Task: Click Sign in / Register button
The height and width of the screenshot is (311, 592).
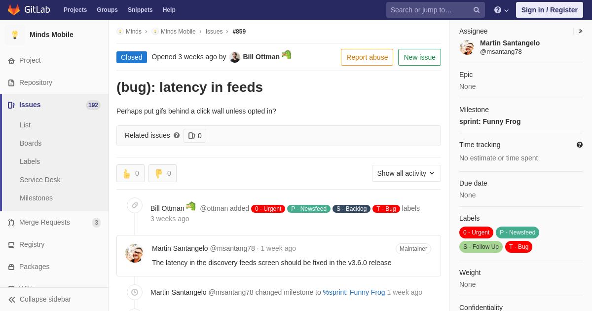Action: 549,10
